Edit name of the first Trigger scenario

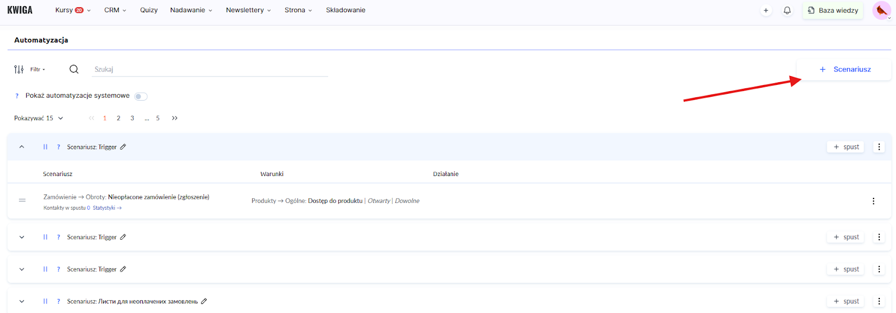click(123, 147)
